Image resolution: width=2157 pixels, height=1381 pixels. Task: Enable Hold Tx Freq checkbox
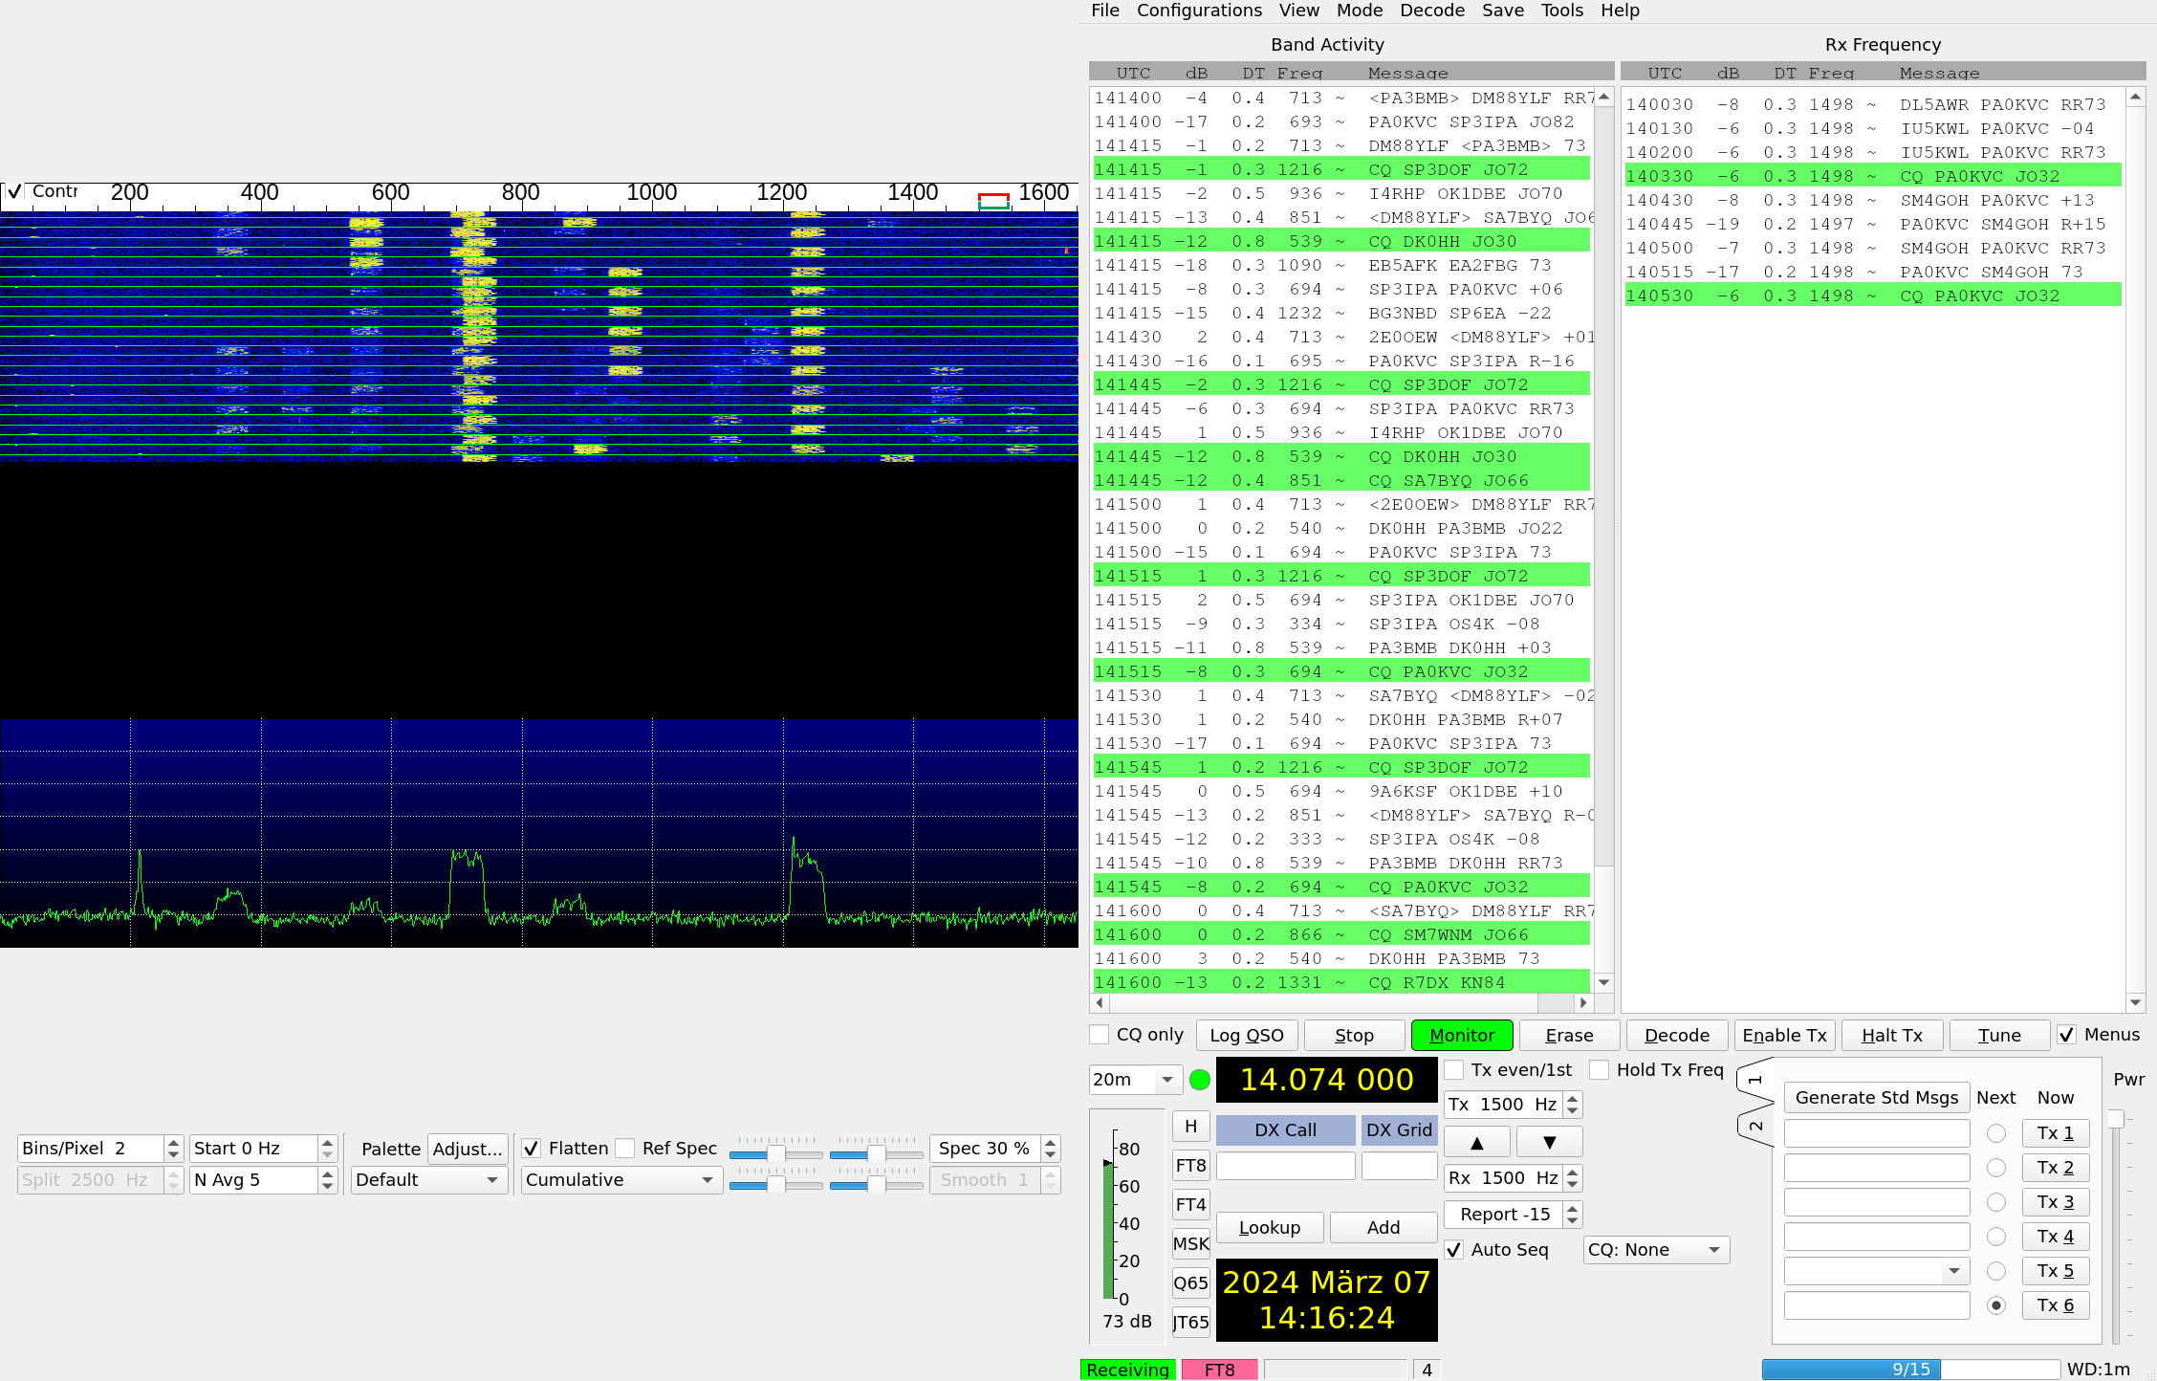click(1600, 1070)
